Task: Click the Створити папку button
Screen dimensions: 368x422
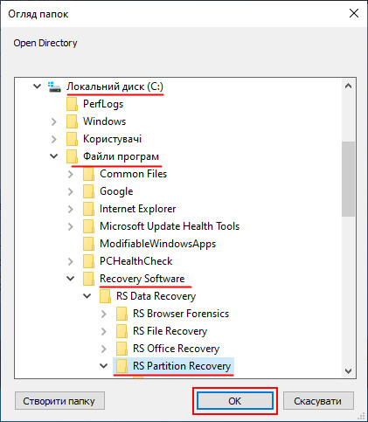Action: (x=59, y=401)
